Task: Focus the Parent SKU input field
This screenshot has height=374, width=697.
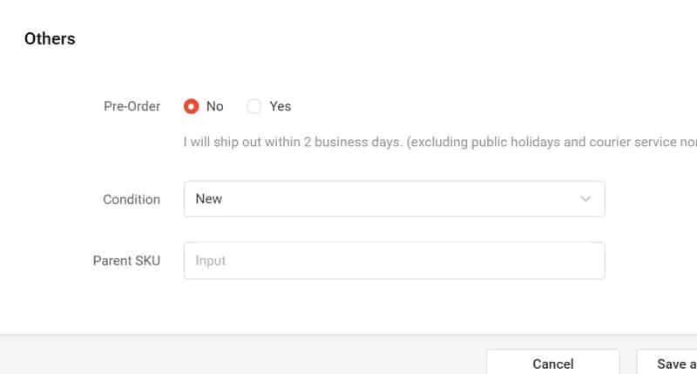Action: tap(394, 261)
